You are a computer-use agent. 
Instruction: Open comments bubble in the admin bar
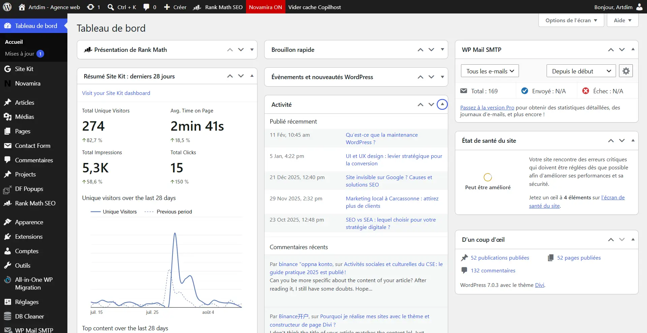150,7
